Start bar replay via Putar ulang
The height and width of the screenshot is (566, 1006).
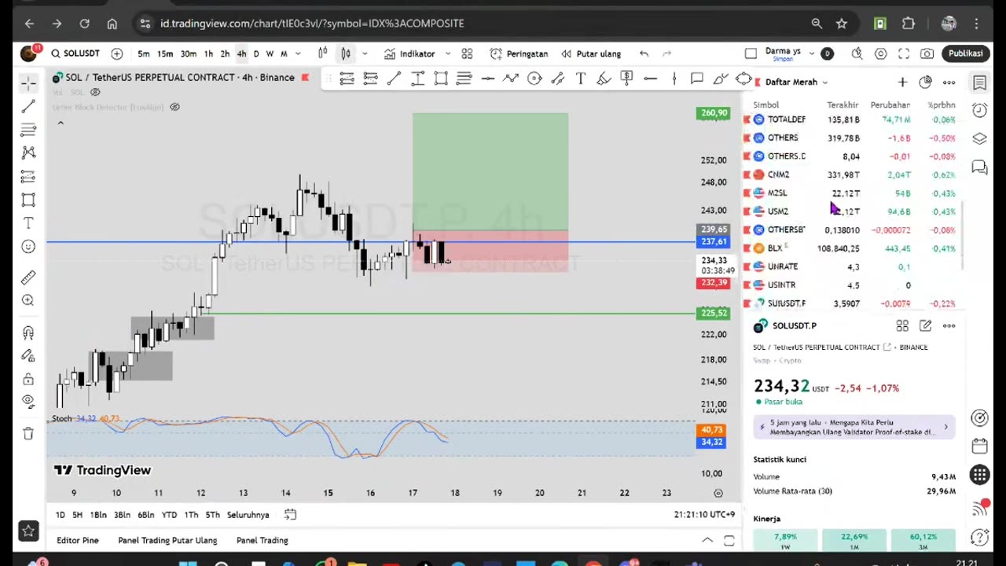coord(591,53)
